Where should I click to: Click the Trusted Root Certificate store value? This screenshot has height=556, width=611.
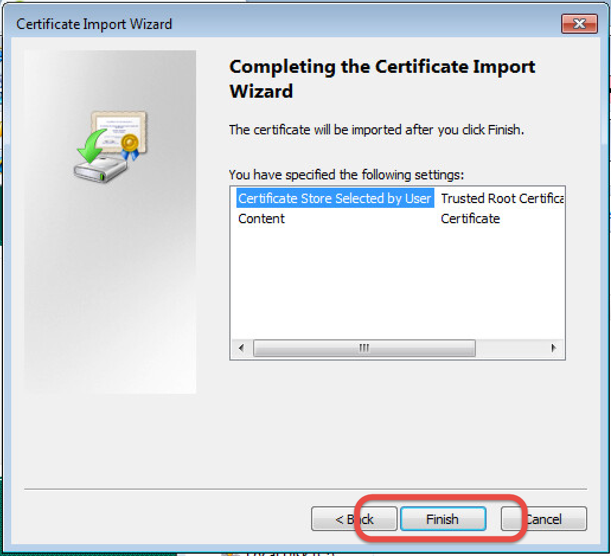point(501,198)
